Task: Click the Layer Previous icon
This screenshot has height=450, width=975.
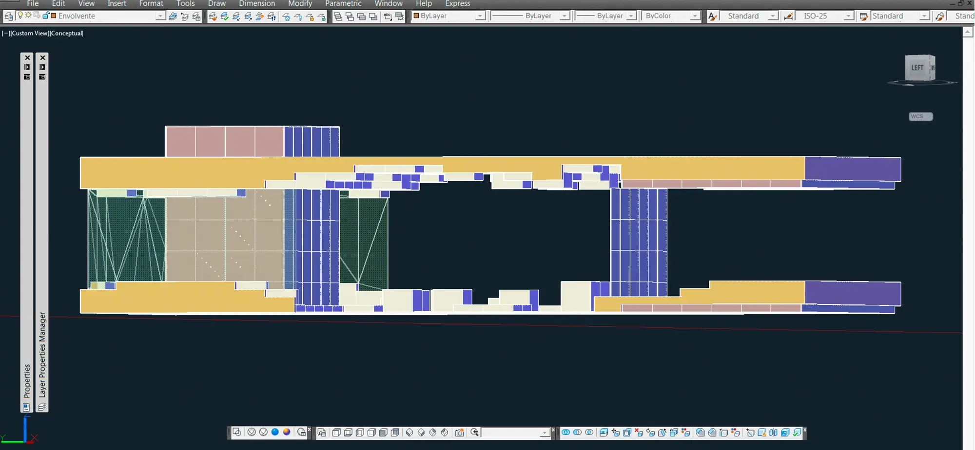Action: (x=185, y=17)
